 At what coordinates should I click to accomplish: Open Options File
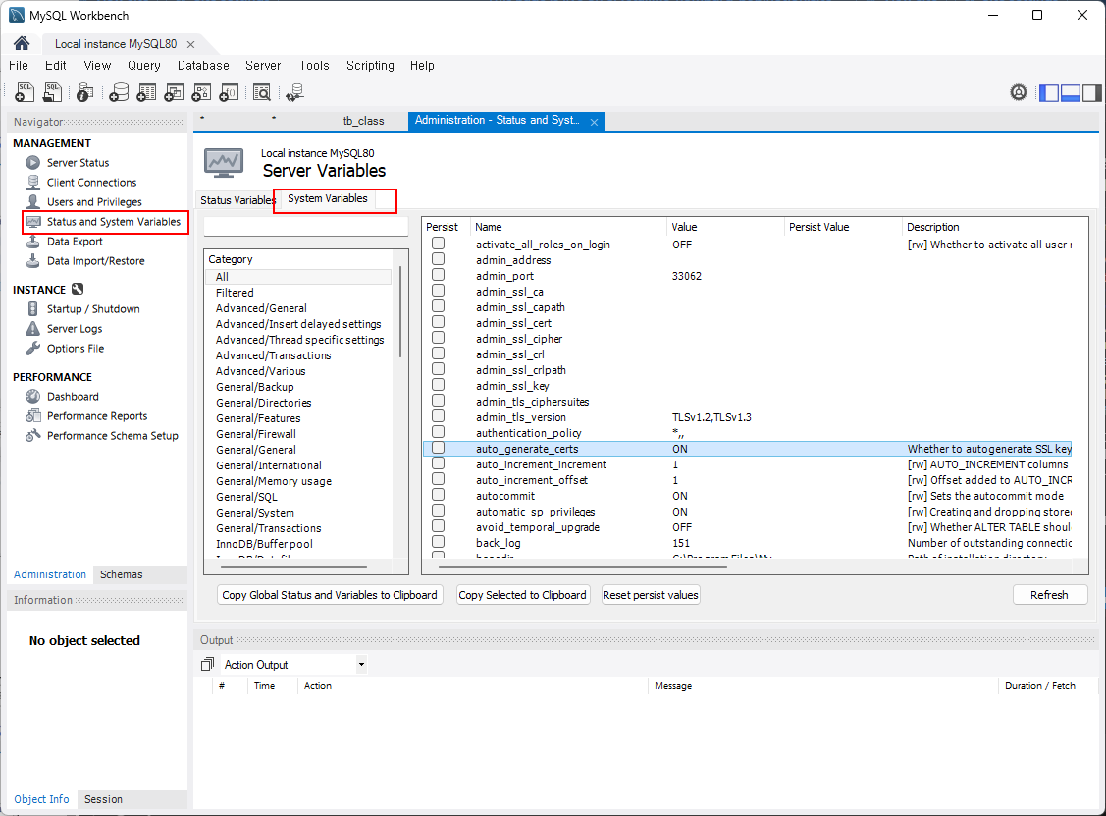[75, 349]
